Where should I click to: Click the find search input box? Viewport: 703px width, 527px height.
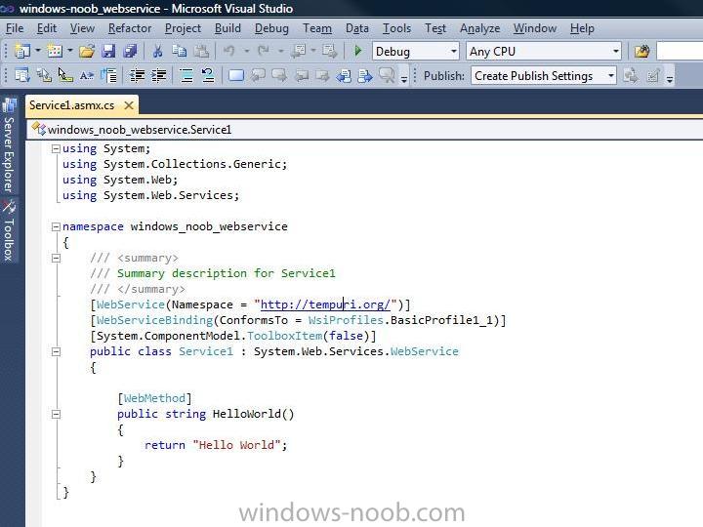[x=680, y=51]
